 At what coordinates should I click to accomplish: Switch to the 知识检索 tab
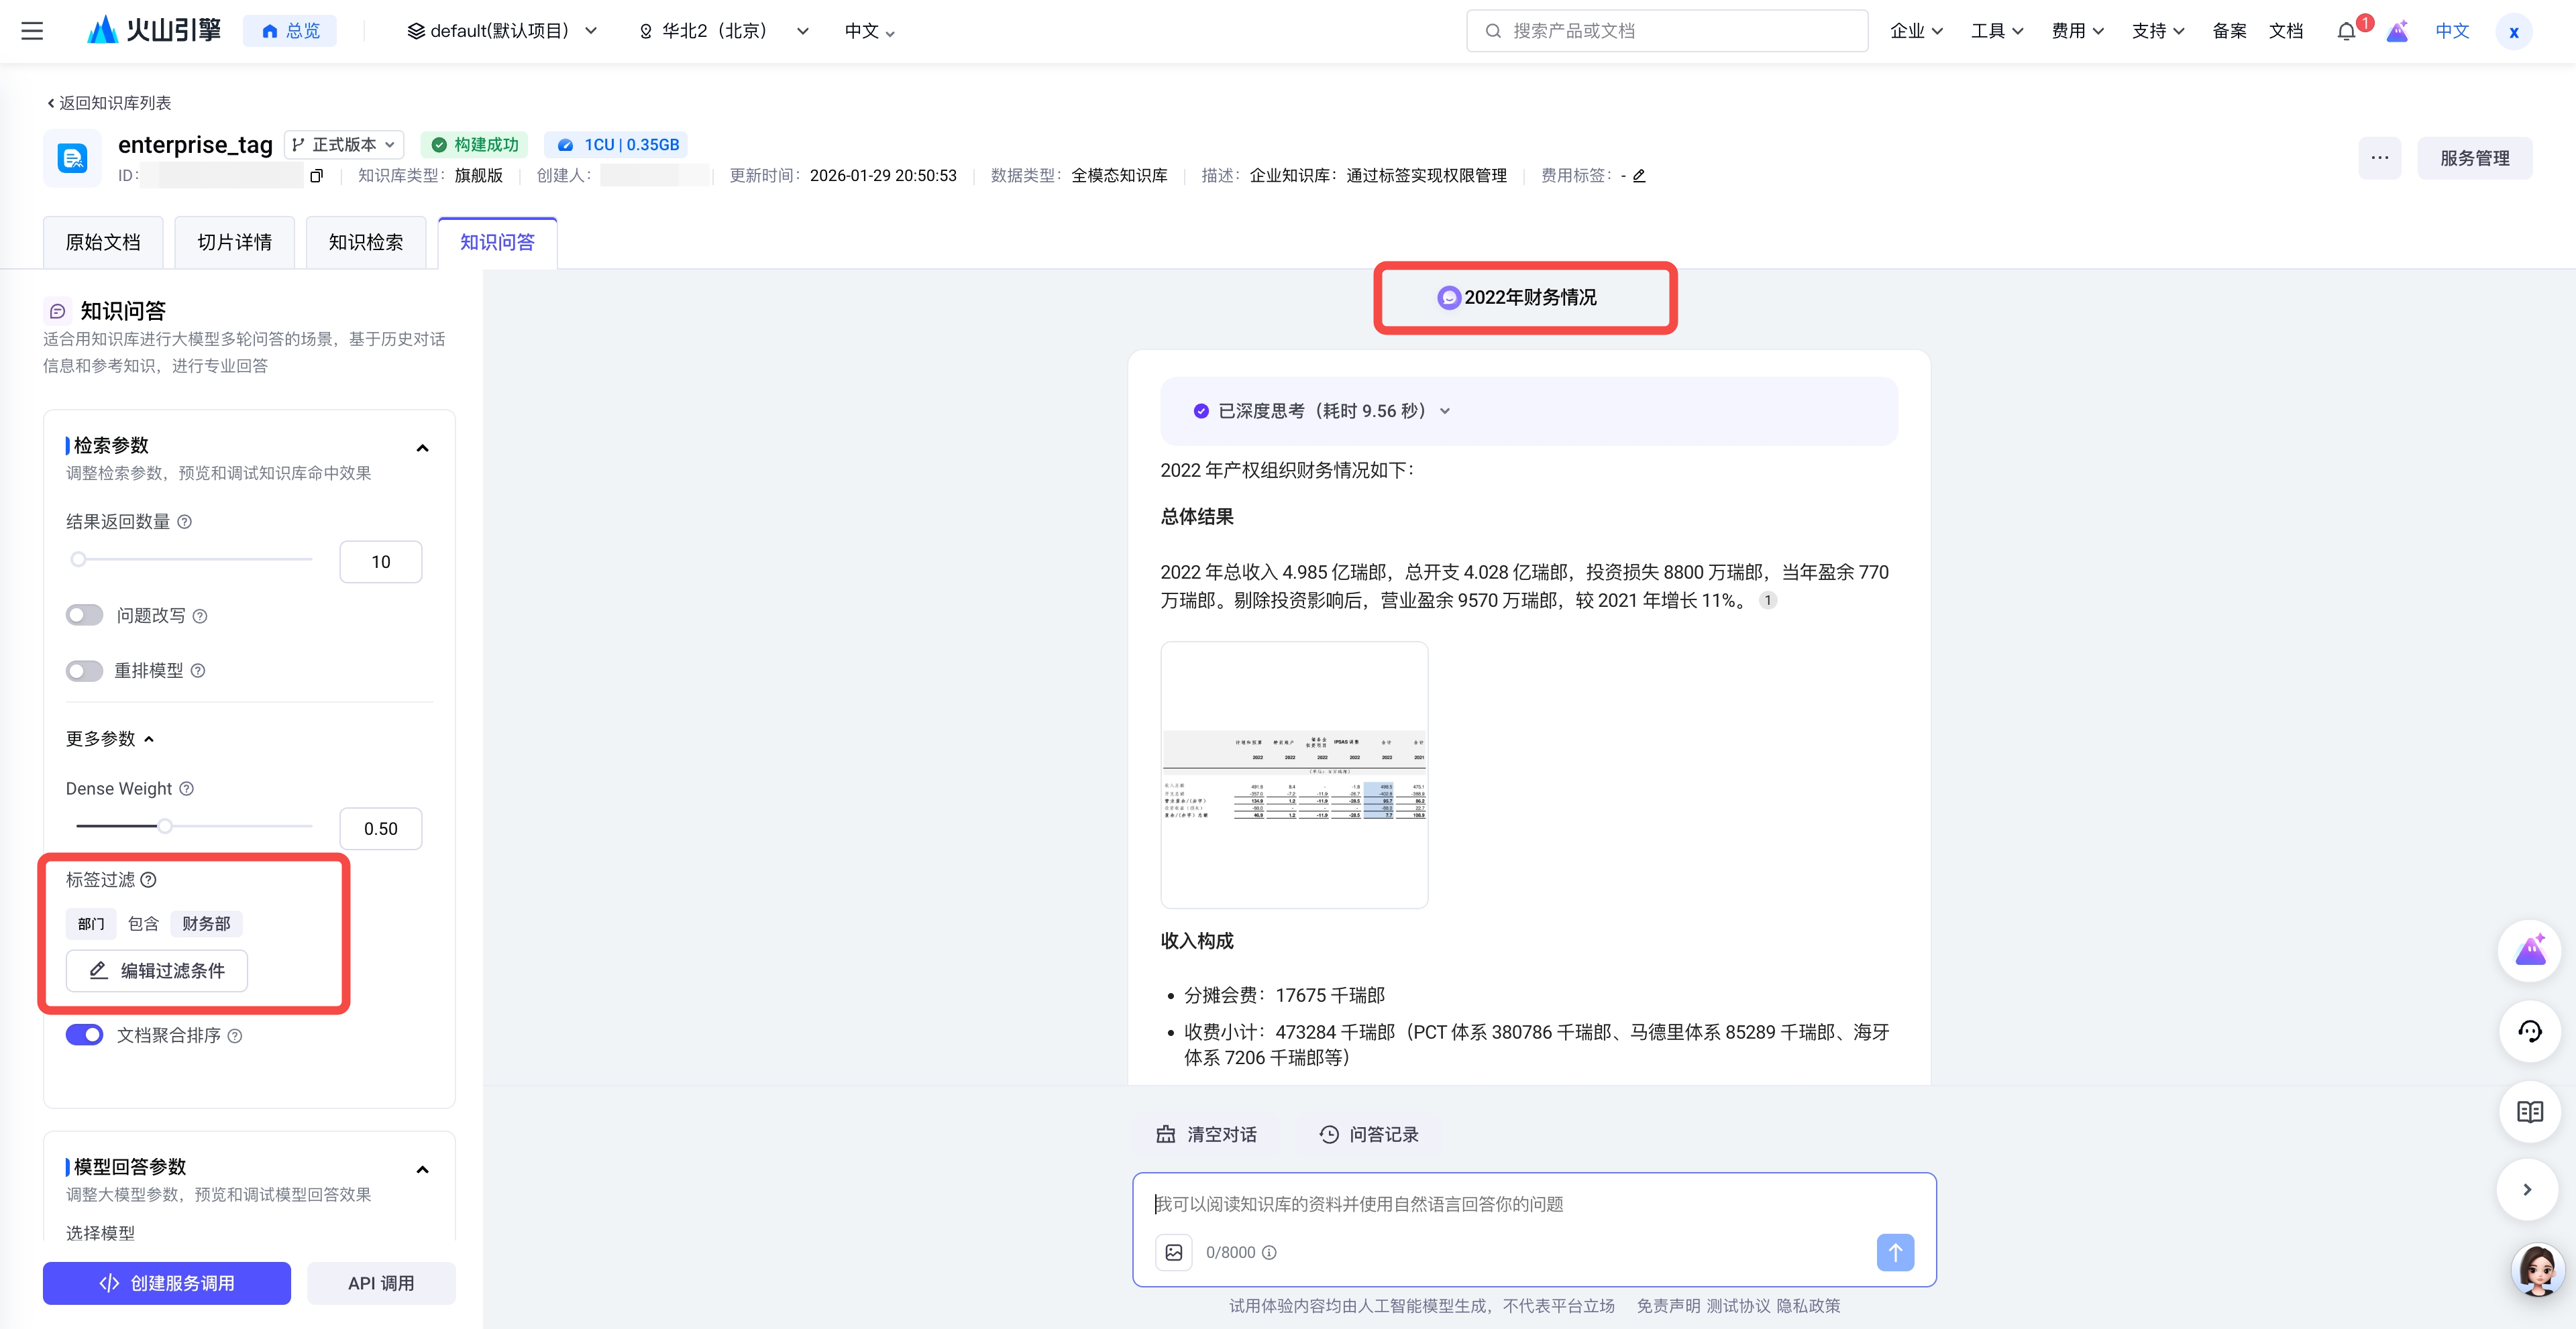point(366,243)
